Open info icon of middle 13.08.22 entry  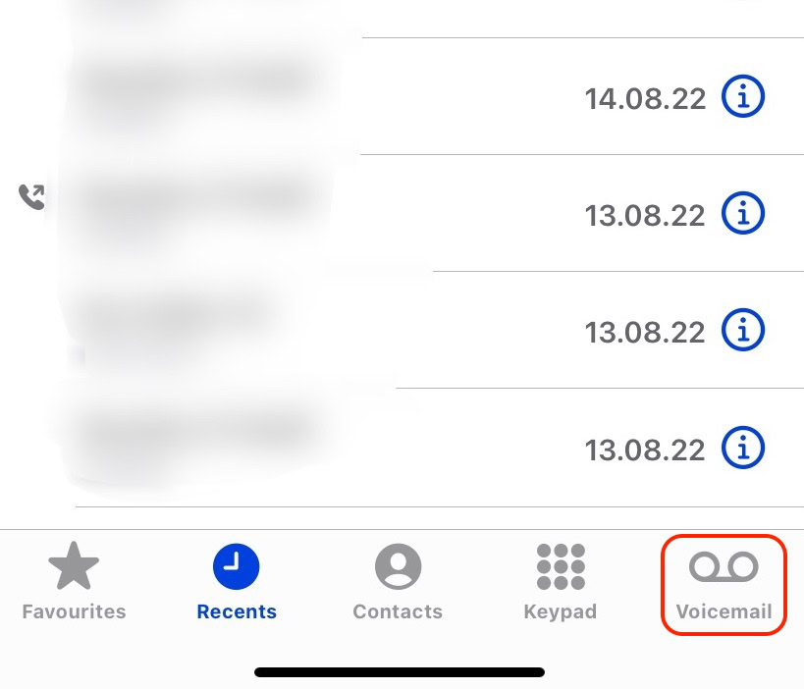point(743,330)
